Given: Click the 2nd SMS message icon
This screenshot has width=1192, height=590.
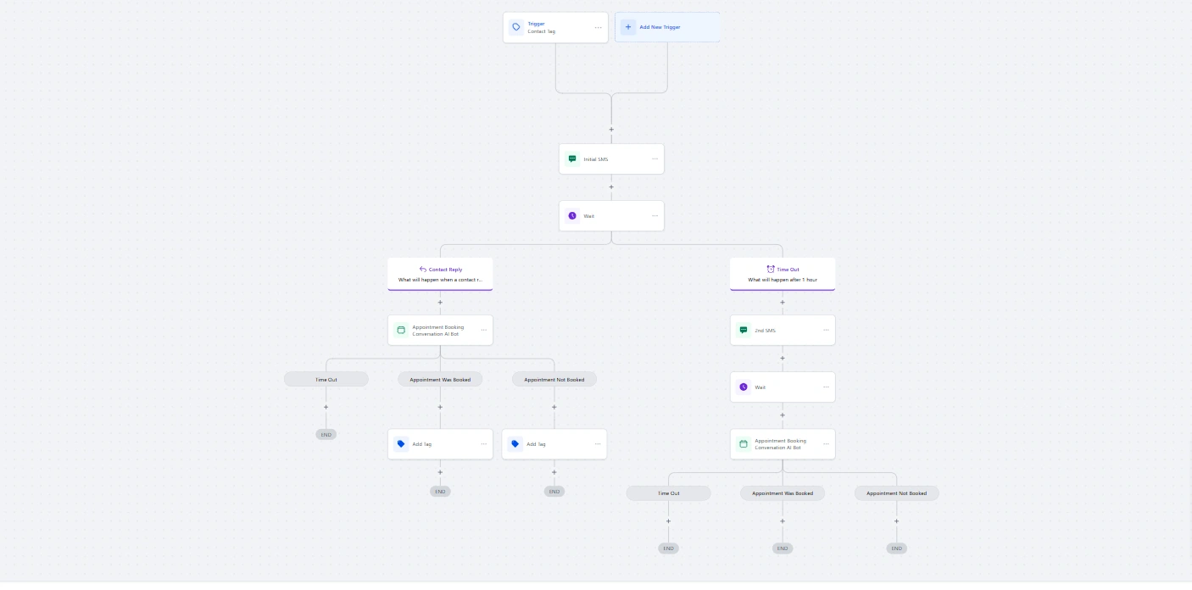Looking at the screenshot, I should tap(744, 331).
